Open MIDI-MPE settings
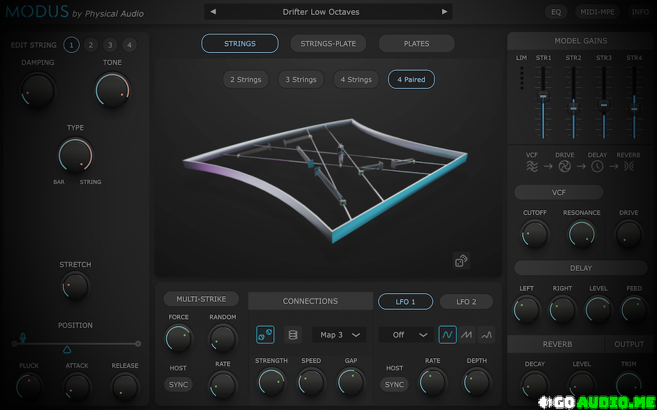Viewport: 657px width, 410px height. tap(597, 12)
